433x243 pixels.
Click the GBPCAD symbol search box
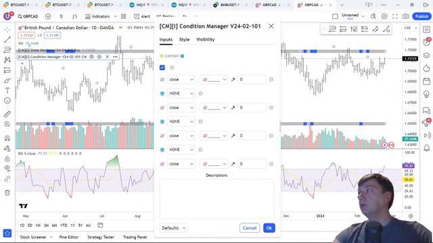28,16
